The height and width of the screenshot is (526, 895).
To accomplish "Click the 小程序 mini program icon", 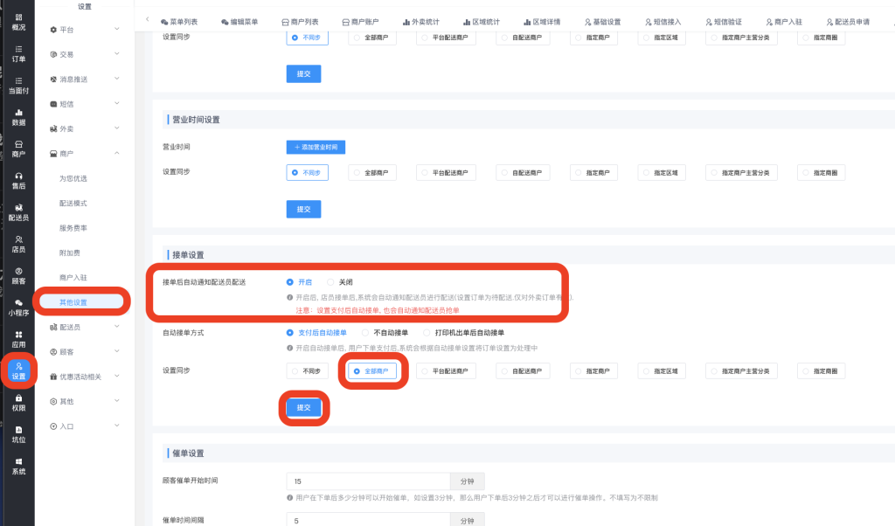I will pos(18,307).
